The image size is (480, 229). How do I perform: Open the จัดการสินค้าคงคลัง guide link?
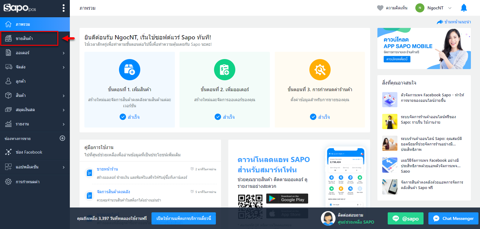[113, 192]
